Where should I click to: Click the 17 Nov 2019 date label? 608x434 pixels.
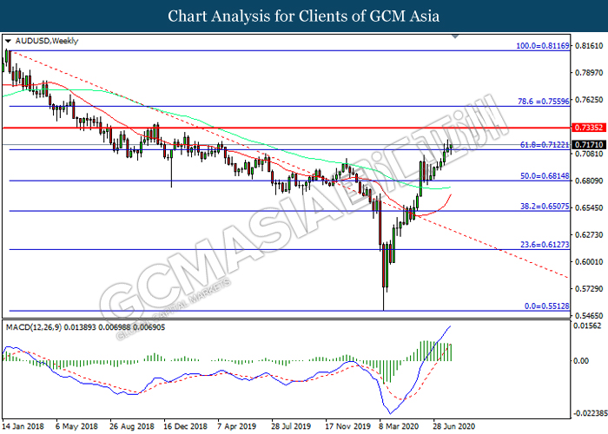point(347,426)
